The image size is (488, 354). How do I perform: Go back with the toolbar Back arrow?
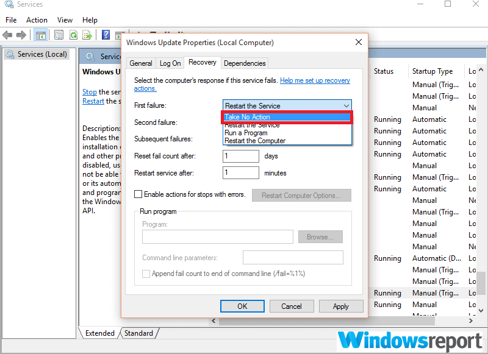pos(7,35)
